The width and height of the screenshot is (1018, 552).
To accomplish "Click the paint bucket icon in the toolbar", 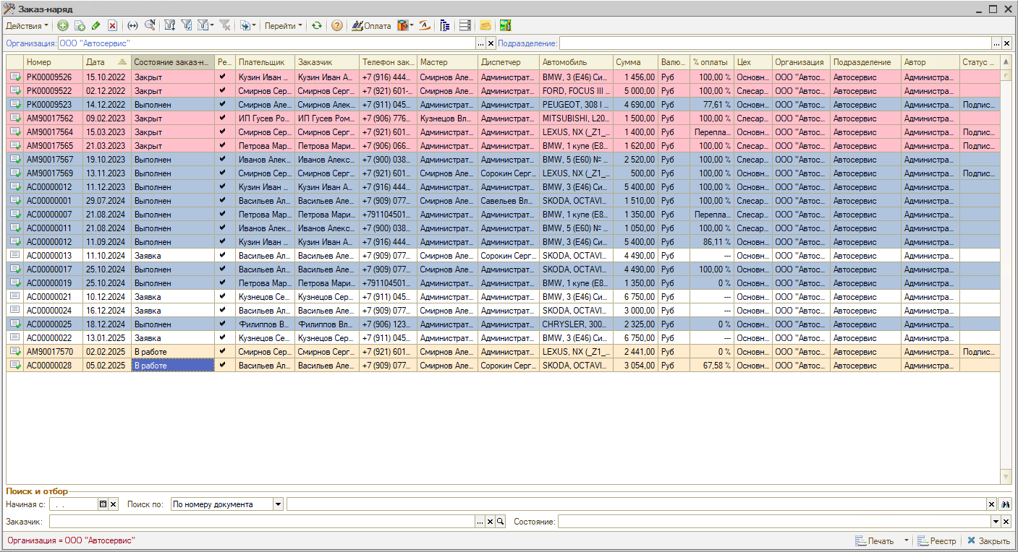I will (402, 25).
